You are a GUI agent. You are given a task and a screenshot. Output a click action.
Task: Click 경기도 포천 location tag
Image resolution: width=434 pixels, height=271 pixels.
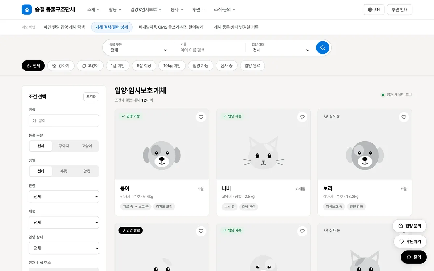coord(164,207)
